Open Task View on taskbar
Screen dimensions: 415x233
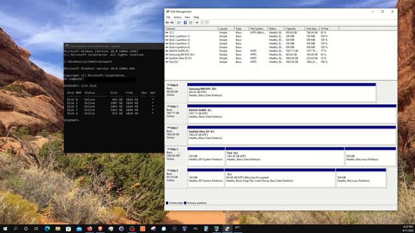coord(36,228)
